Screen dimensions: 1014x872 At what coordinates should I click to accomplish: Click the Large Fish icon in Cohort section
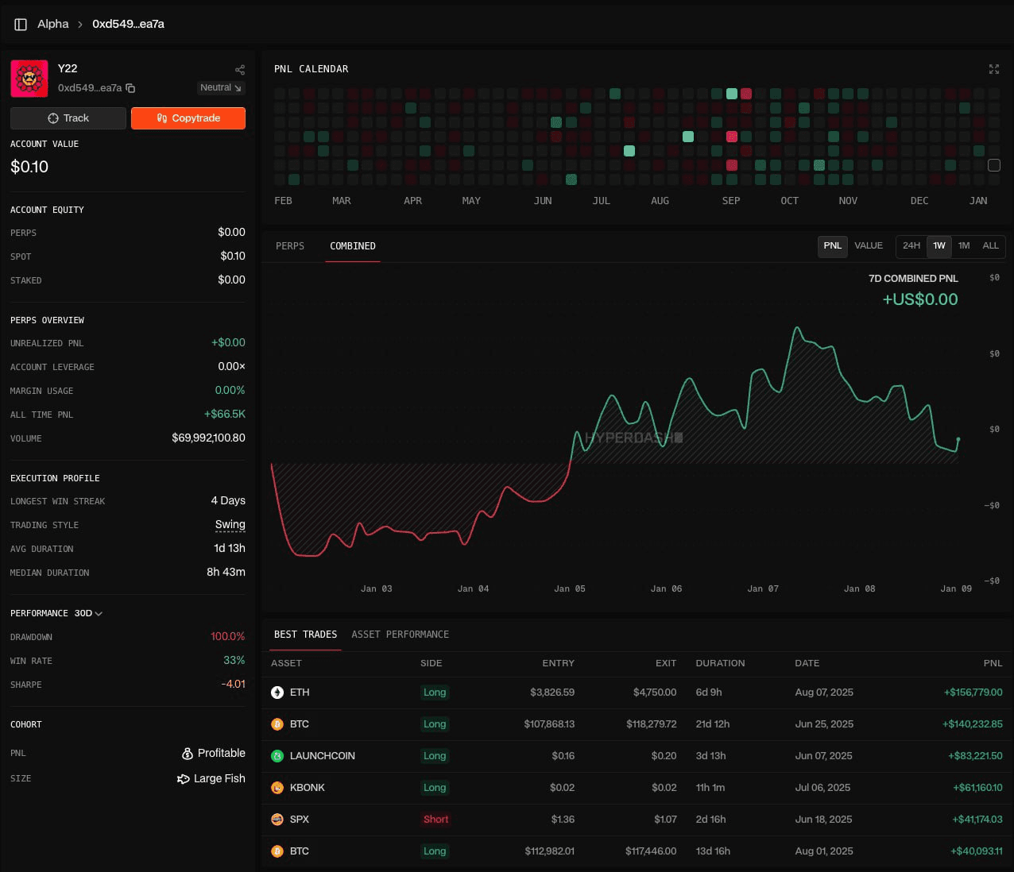181,778
